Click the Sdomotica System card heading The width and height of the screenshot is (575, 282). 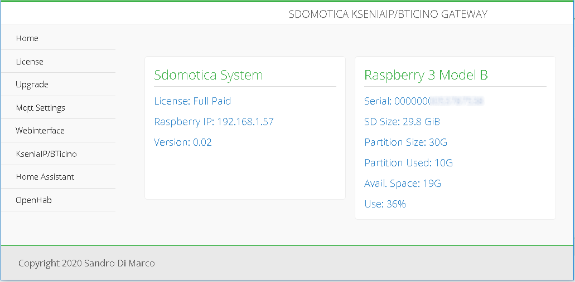[208, 75]
